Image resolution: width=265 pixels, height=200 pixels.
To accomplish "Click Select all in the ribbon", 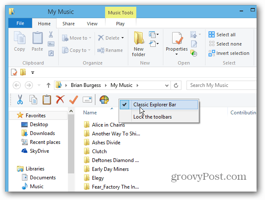I will 222,35.
